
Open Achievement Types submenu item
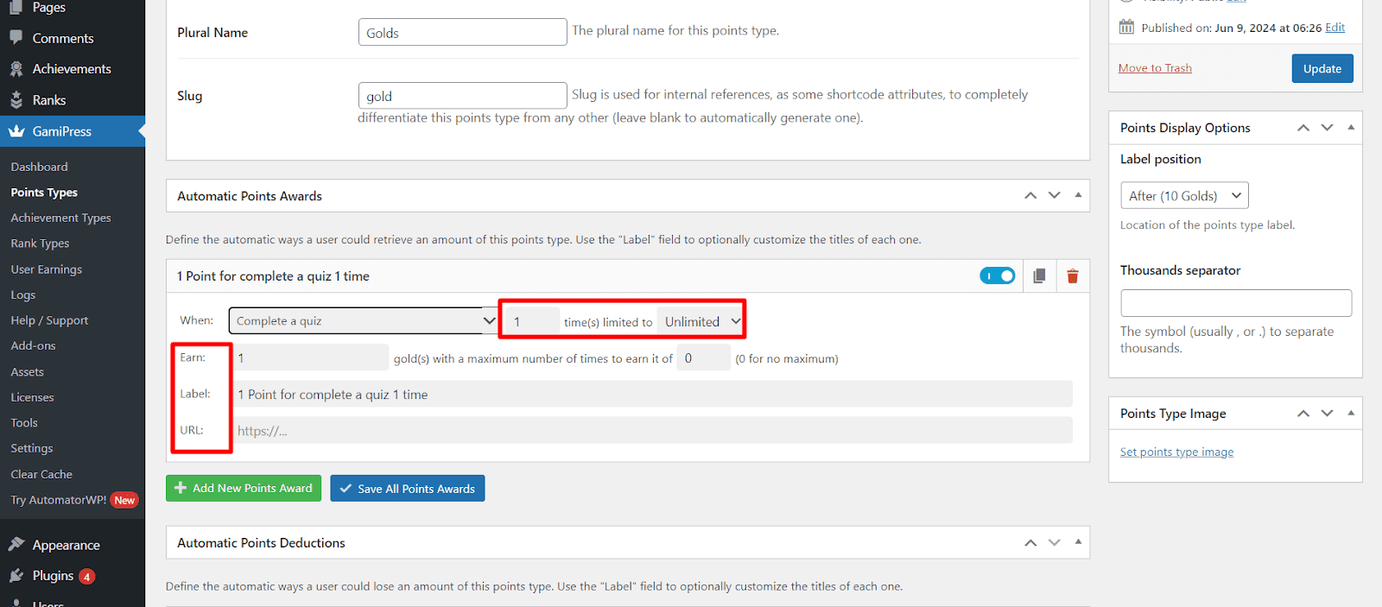pos(60,218)
